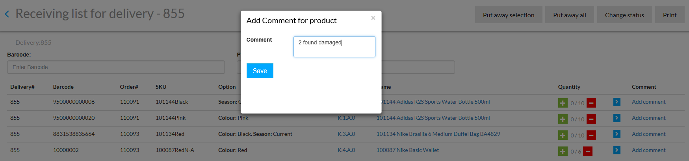This screenshot has width=689, height=161.
Task: Increase quantity for Black water bottle row
Action: [x=563, y=103]
